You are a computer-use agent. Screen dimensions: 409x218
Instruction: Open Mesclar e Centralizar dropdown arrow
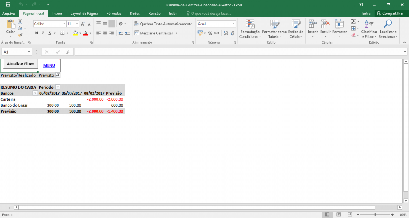click(x=177, y=33)
